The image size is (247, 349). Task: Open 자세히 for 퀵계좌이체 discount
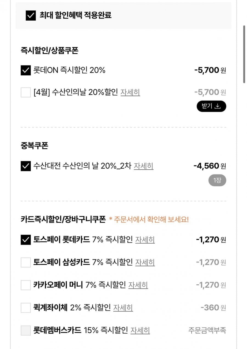point(123,307)
